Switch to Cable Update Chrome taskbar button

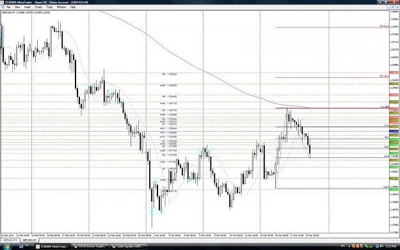coord(128,246)
